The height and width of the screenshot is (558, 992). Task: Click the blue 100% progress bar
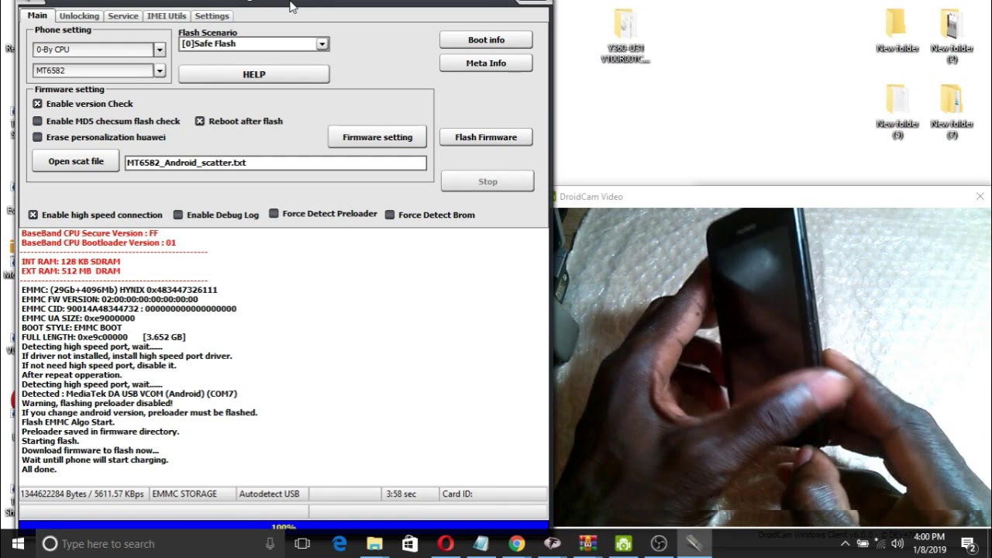pos(283,526)
